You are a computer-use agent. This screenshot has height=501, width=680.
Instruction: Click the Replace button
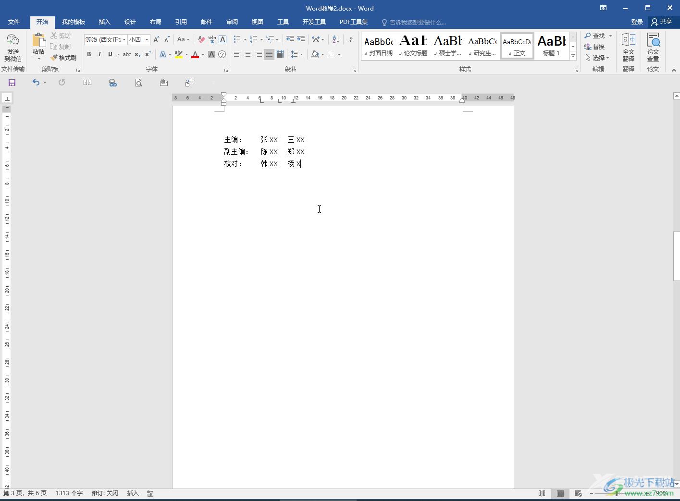click(594, 47)
